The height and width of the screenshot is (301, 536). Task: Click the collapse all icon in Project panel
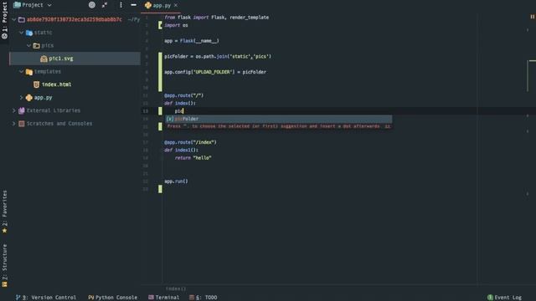[x=105, y=5]
